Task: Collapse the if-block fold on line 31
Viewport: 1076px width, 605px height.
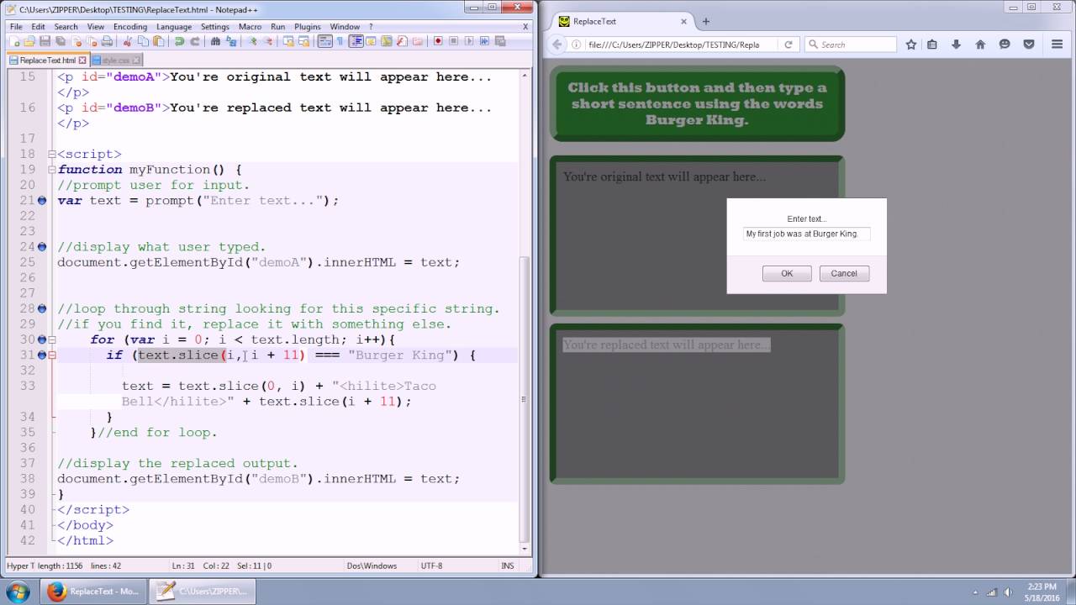Action: [x=52, y=355]
